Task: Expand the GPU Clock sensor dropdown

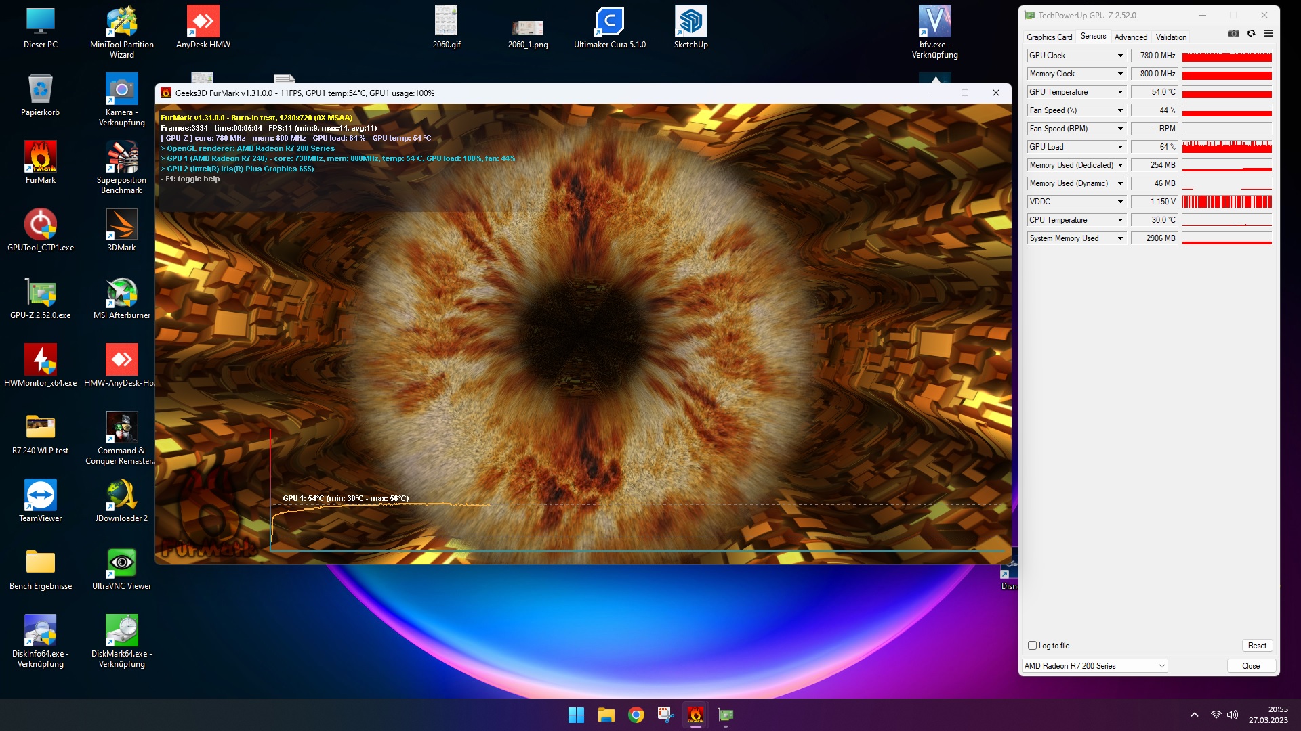Action: coord(1120,56)
